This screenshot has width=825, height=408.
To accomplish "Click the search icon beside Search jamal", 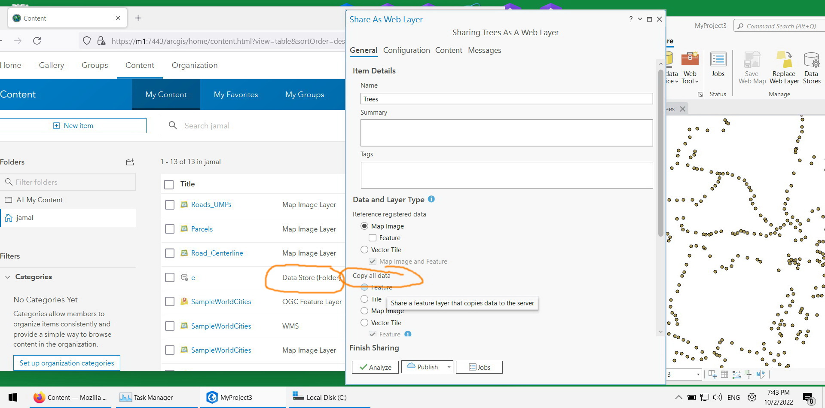I will 173,125.
